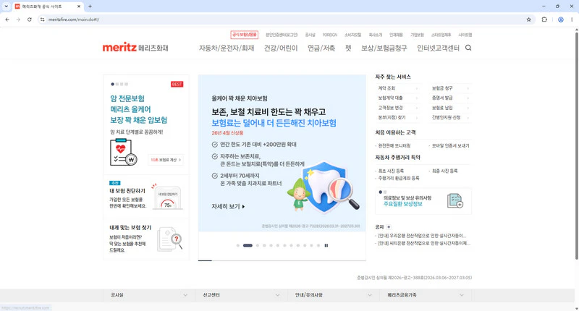Image resolution: width=579 pixels, height=311 pixels.
Task: Click the 주요질환 보상정보 document icon
Action: (x=455, y=200)
